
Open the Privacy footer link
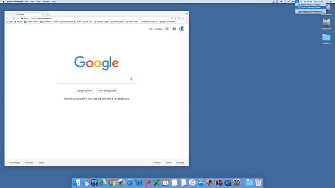click(x=157, y=163)
